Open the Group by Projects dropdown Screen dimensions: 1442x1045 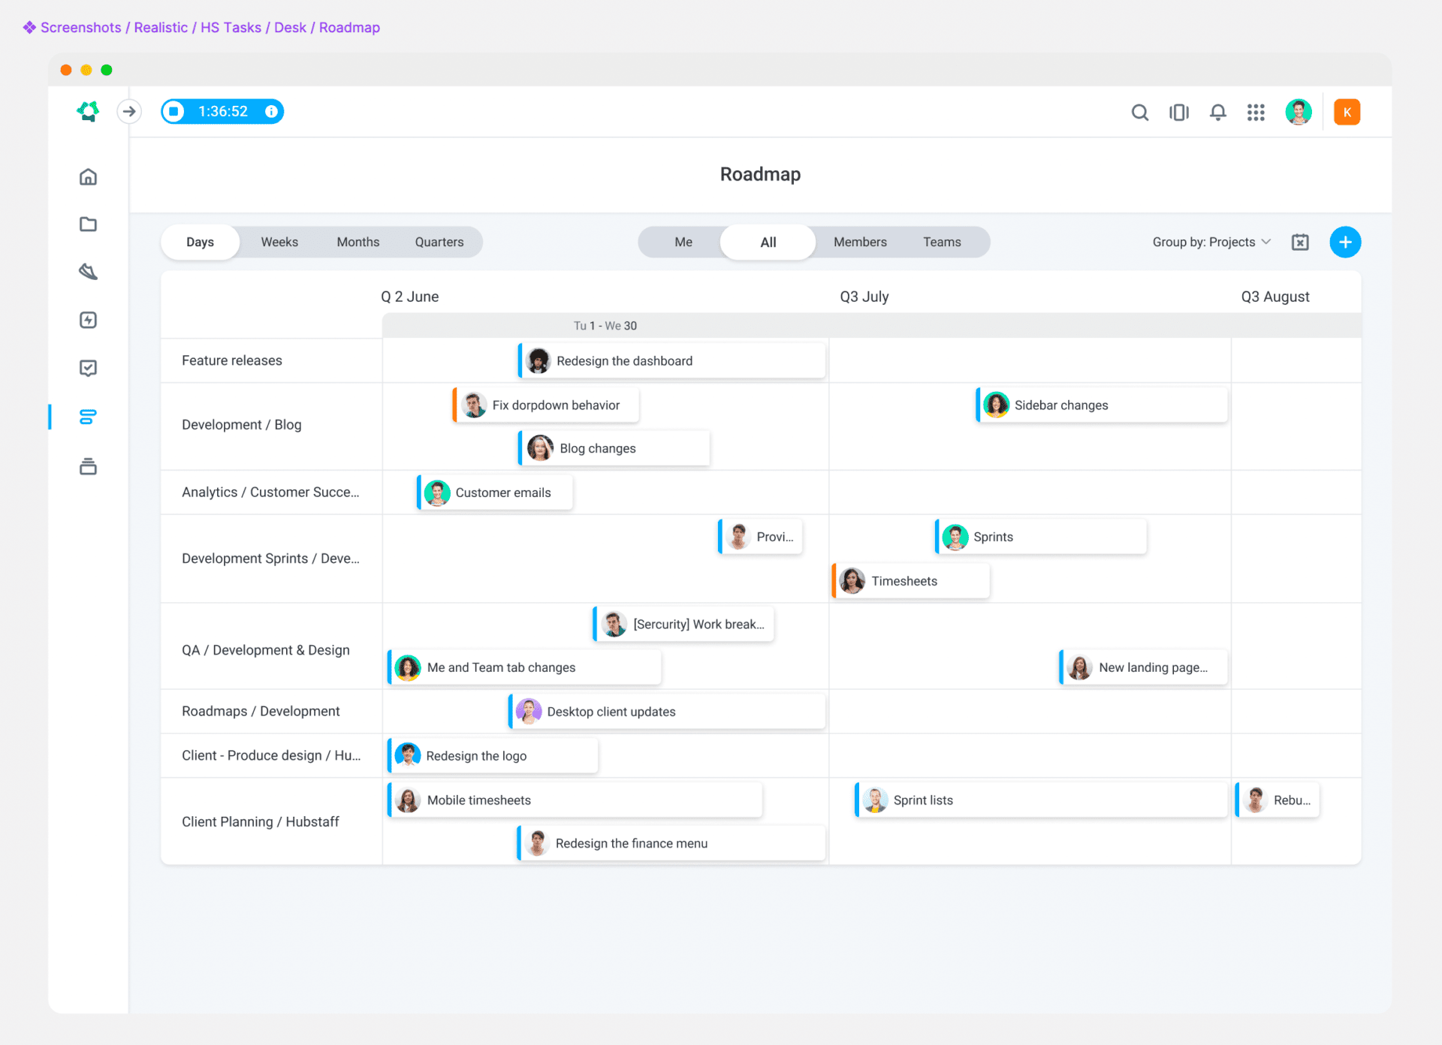(x=1210, y=242)
